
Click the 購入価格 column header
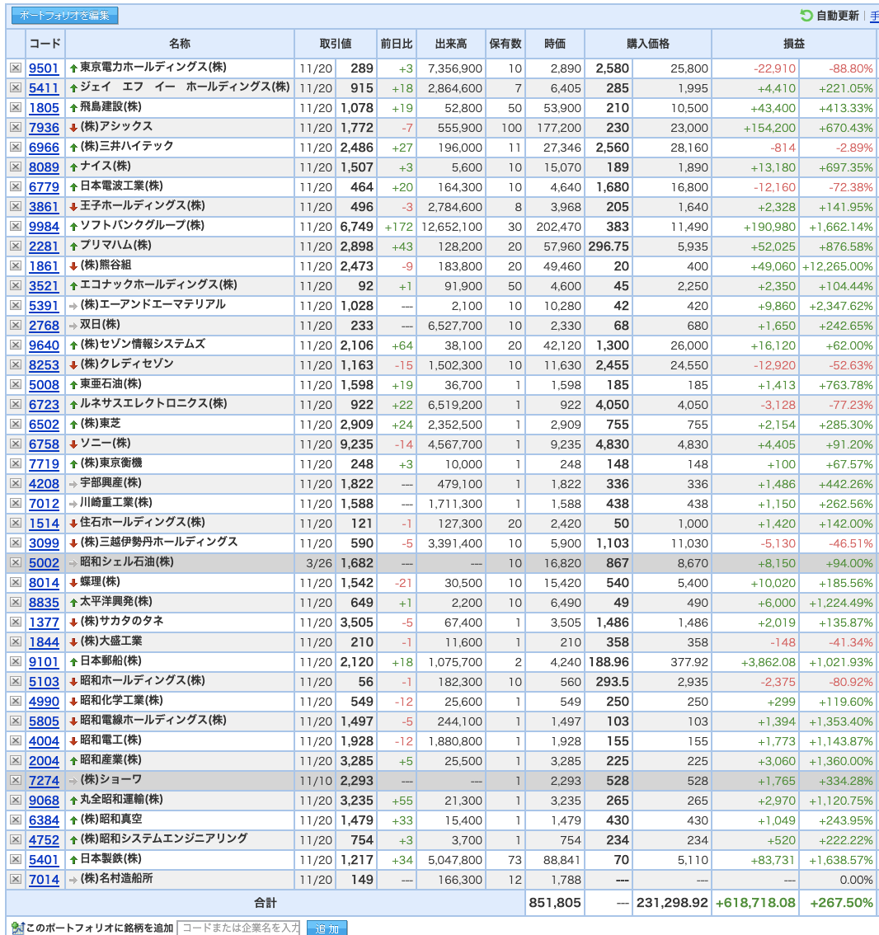coord(648,44)
